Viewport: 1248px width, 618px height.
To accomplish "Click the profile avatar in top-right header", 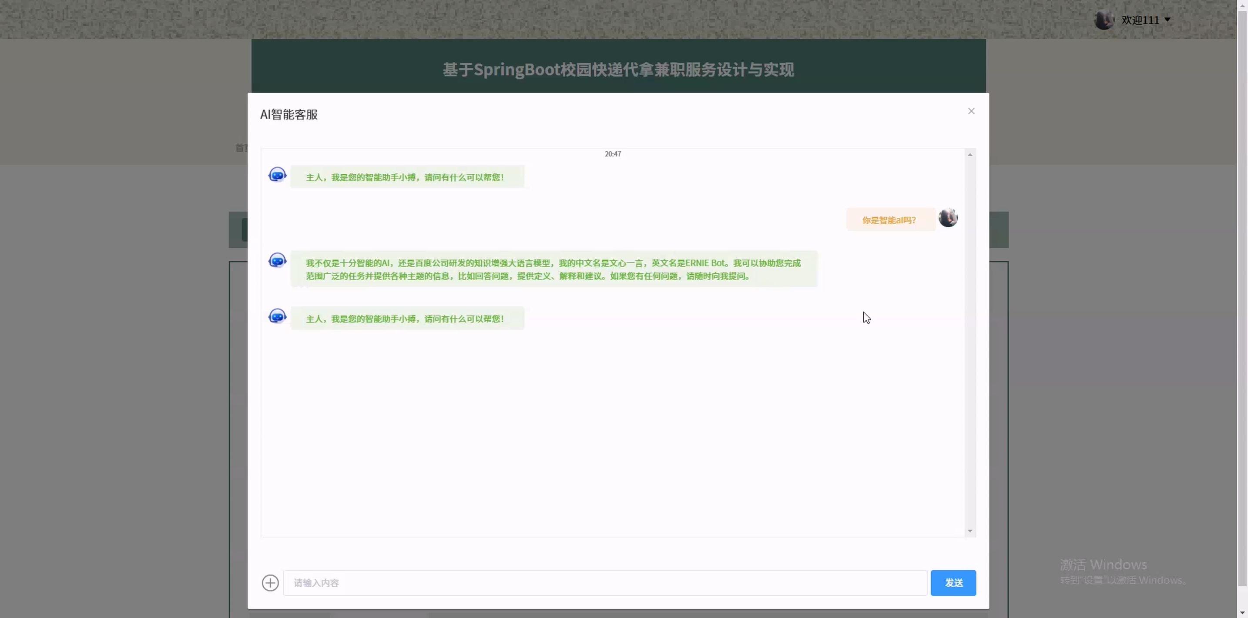I will 1104,20.
